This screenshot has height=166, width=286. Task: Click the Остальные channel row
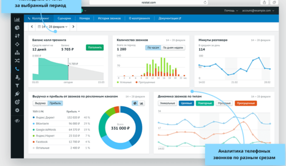click(x=61, y=148)
